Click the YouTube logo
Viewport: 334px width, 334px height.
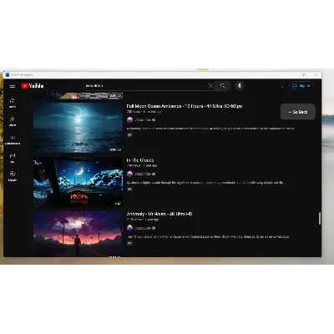pos(33,86)
